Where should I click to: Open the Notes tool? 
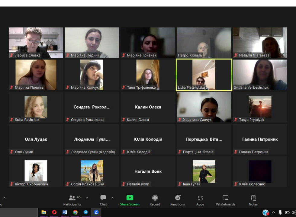[253, 200]
